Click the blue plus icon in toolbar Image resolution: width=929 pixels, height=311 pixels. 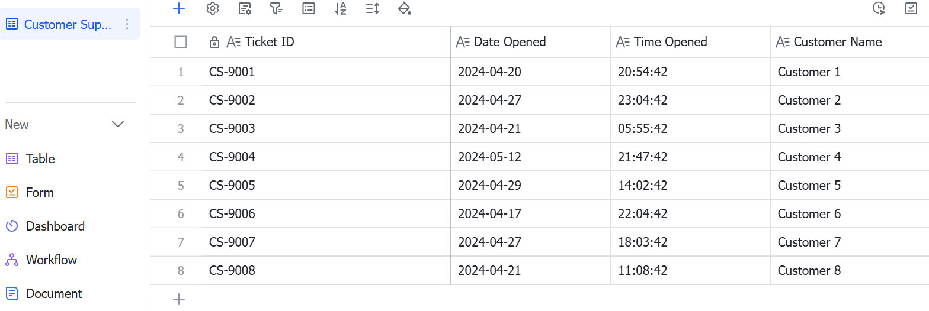179,8
